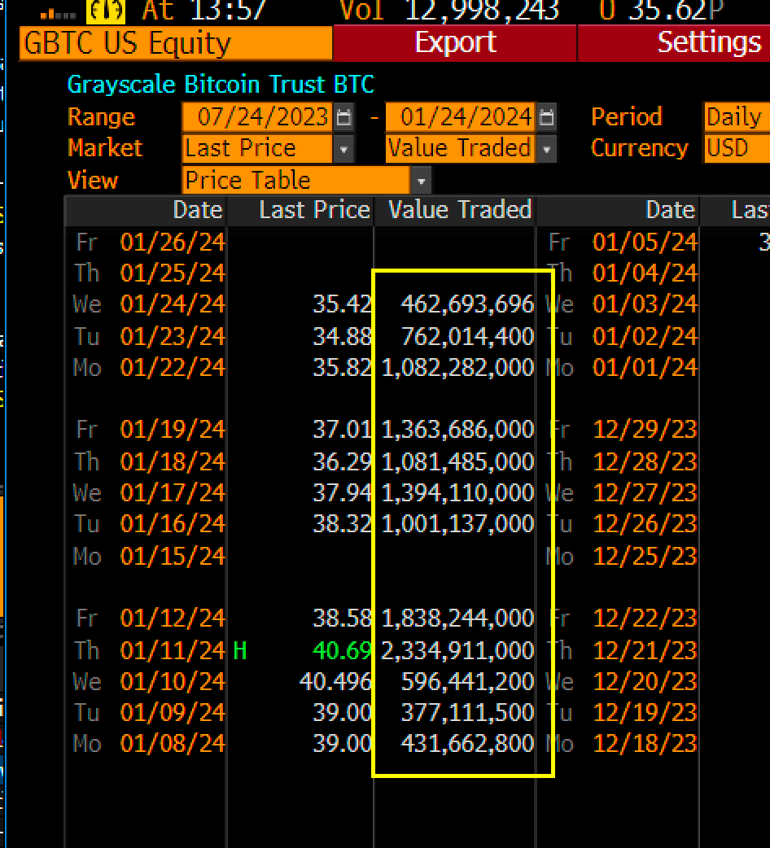Click last price 37.01
The width and height of the screenshot is (770, 848).
pyautogui.click(x=343, y=430)
